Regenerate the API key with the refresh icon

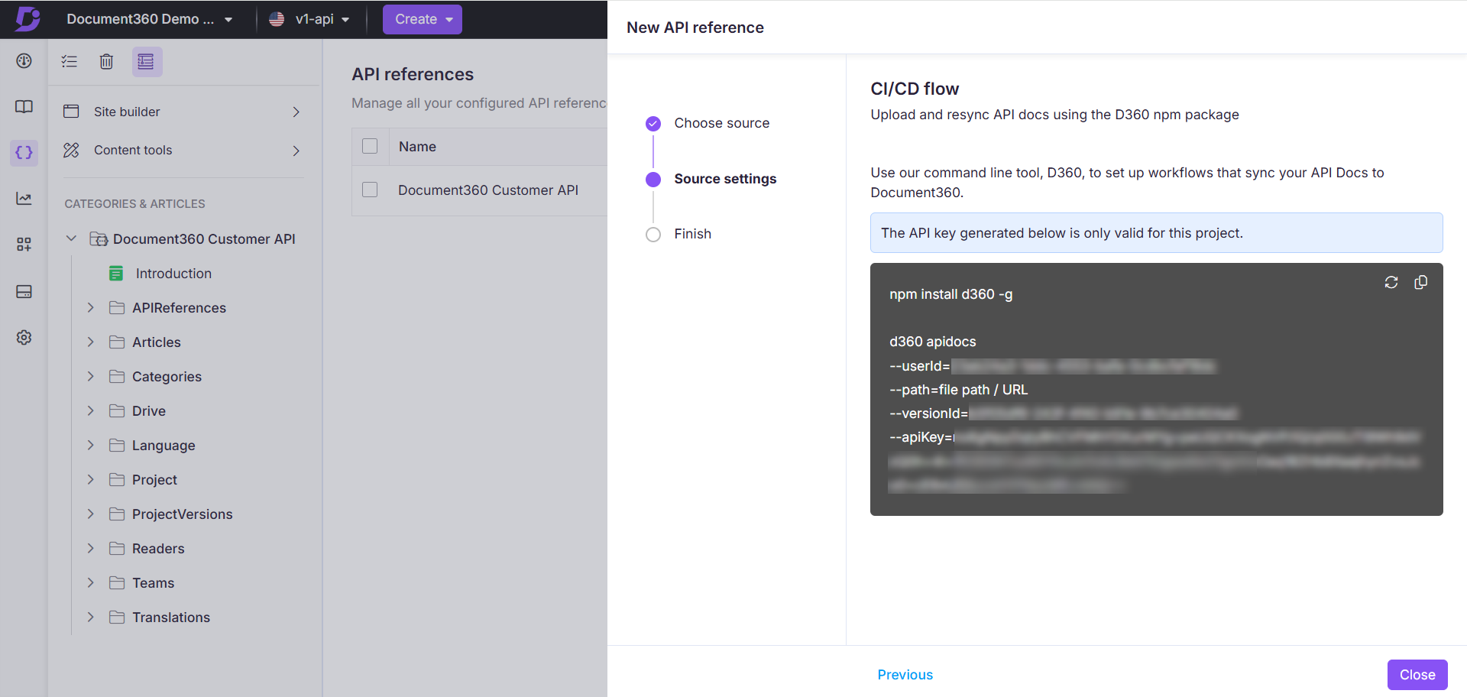coord(1391,282)
